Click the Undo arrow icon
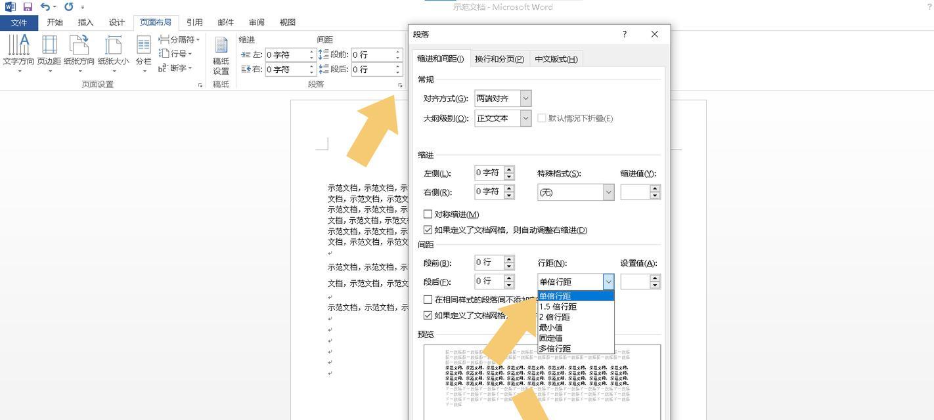934x420 pixels. point(45,7)
